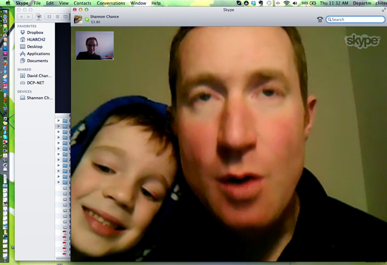Switch Finder to column view
This screenshot has height=265, width=387.
tap(65, 17)
